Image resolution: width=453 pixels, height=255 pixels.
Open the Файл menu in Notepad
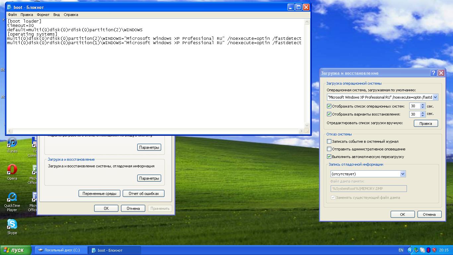click(12, 15)
